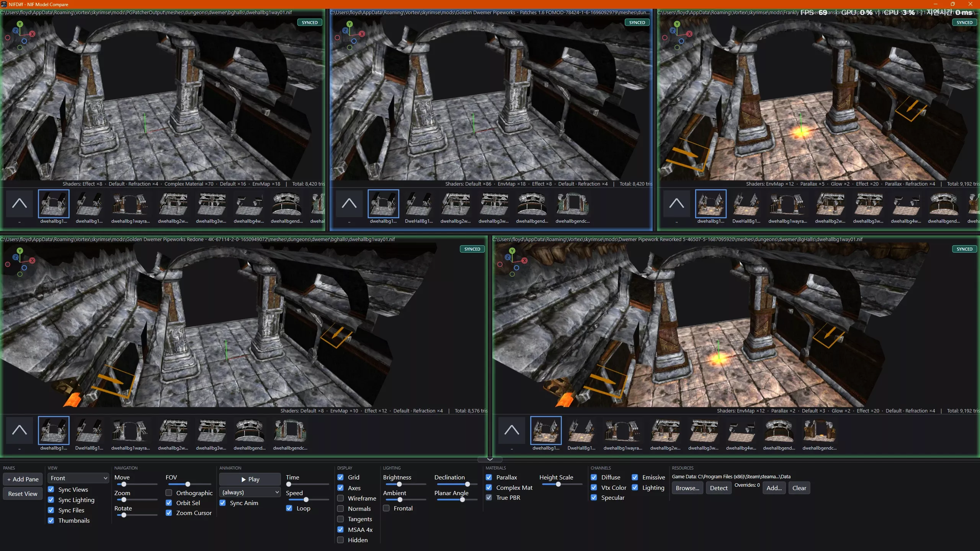Click Browse... for game data resources
This screenshot has width=980, height=551.
coord(687,488)
